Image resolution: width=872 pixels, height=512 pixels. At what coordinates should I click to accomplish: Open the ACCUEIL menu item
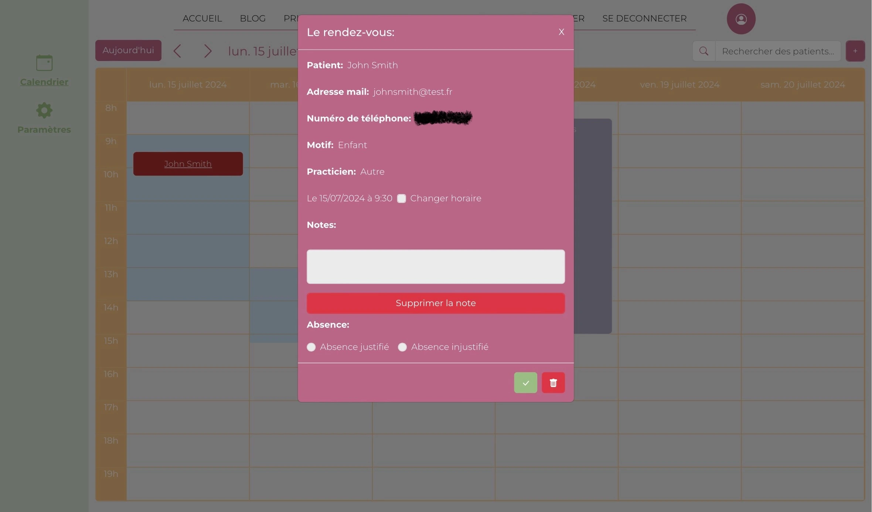[x=202, y=18]
